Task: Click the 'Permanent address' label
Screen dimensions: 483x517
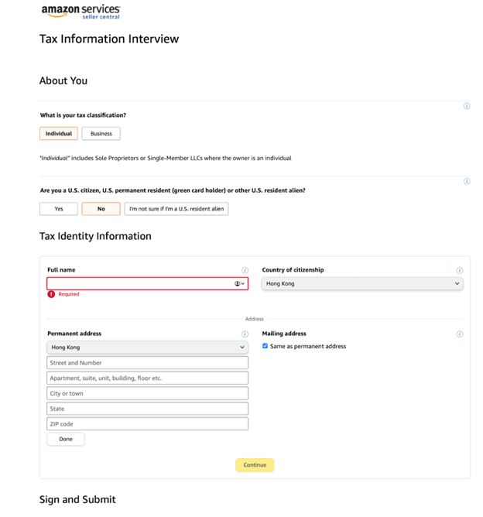Action: (74, 334)
